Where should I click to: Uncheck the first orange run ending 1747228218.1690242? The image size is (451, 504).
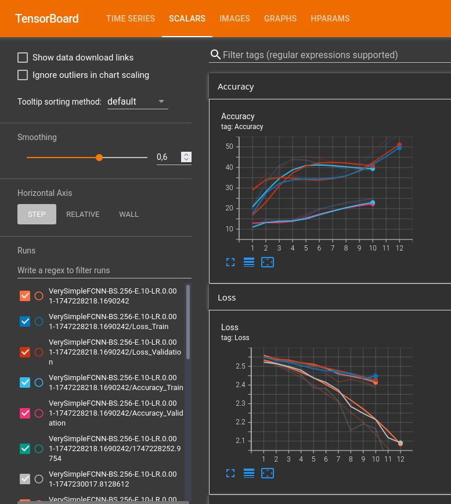(x=25, y=296)
